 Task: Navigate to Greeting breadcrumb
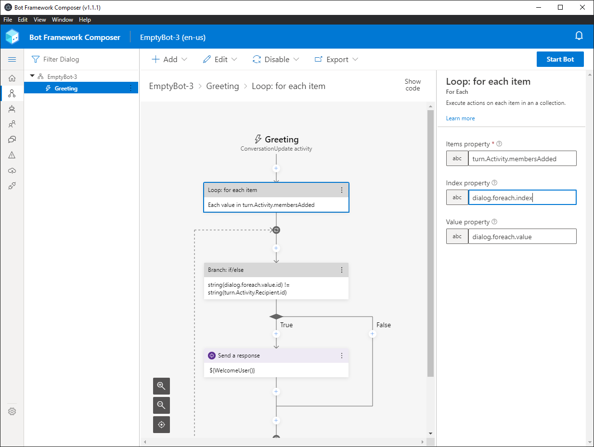pos(222,86)
